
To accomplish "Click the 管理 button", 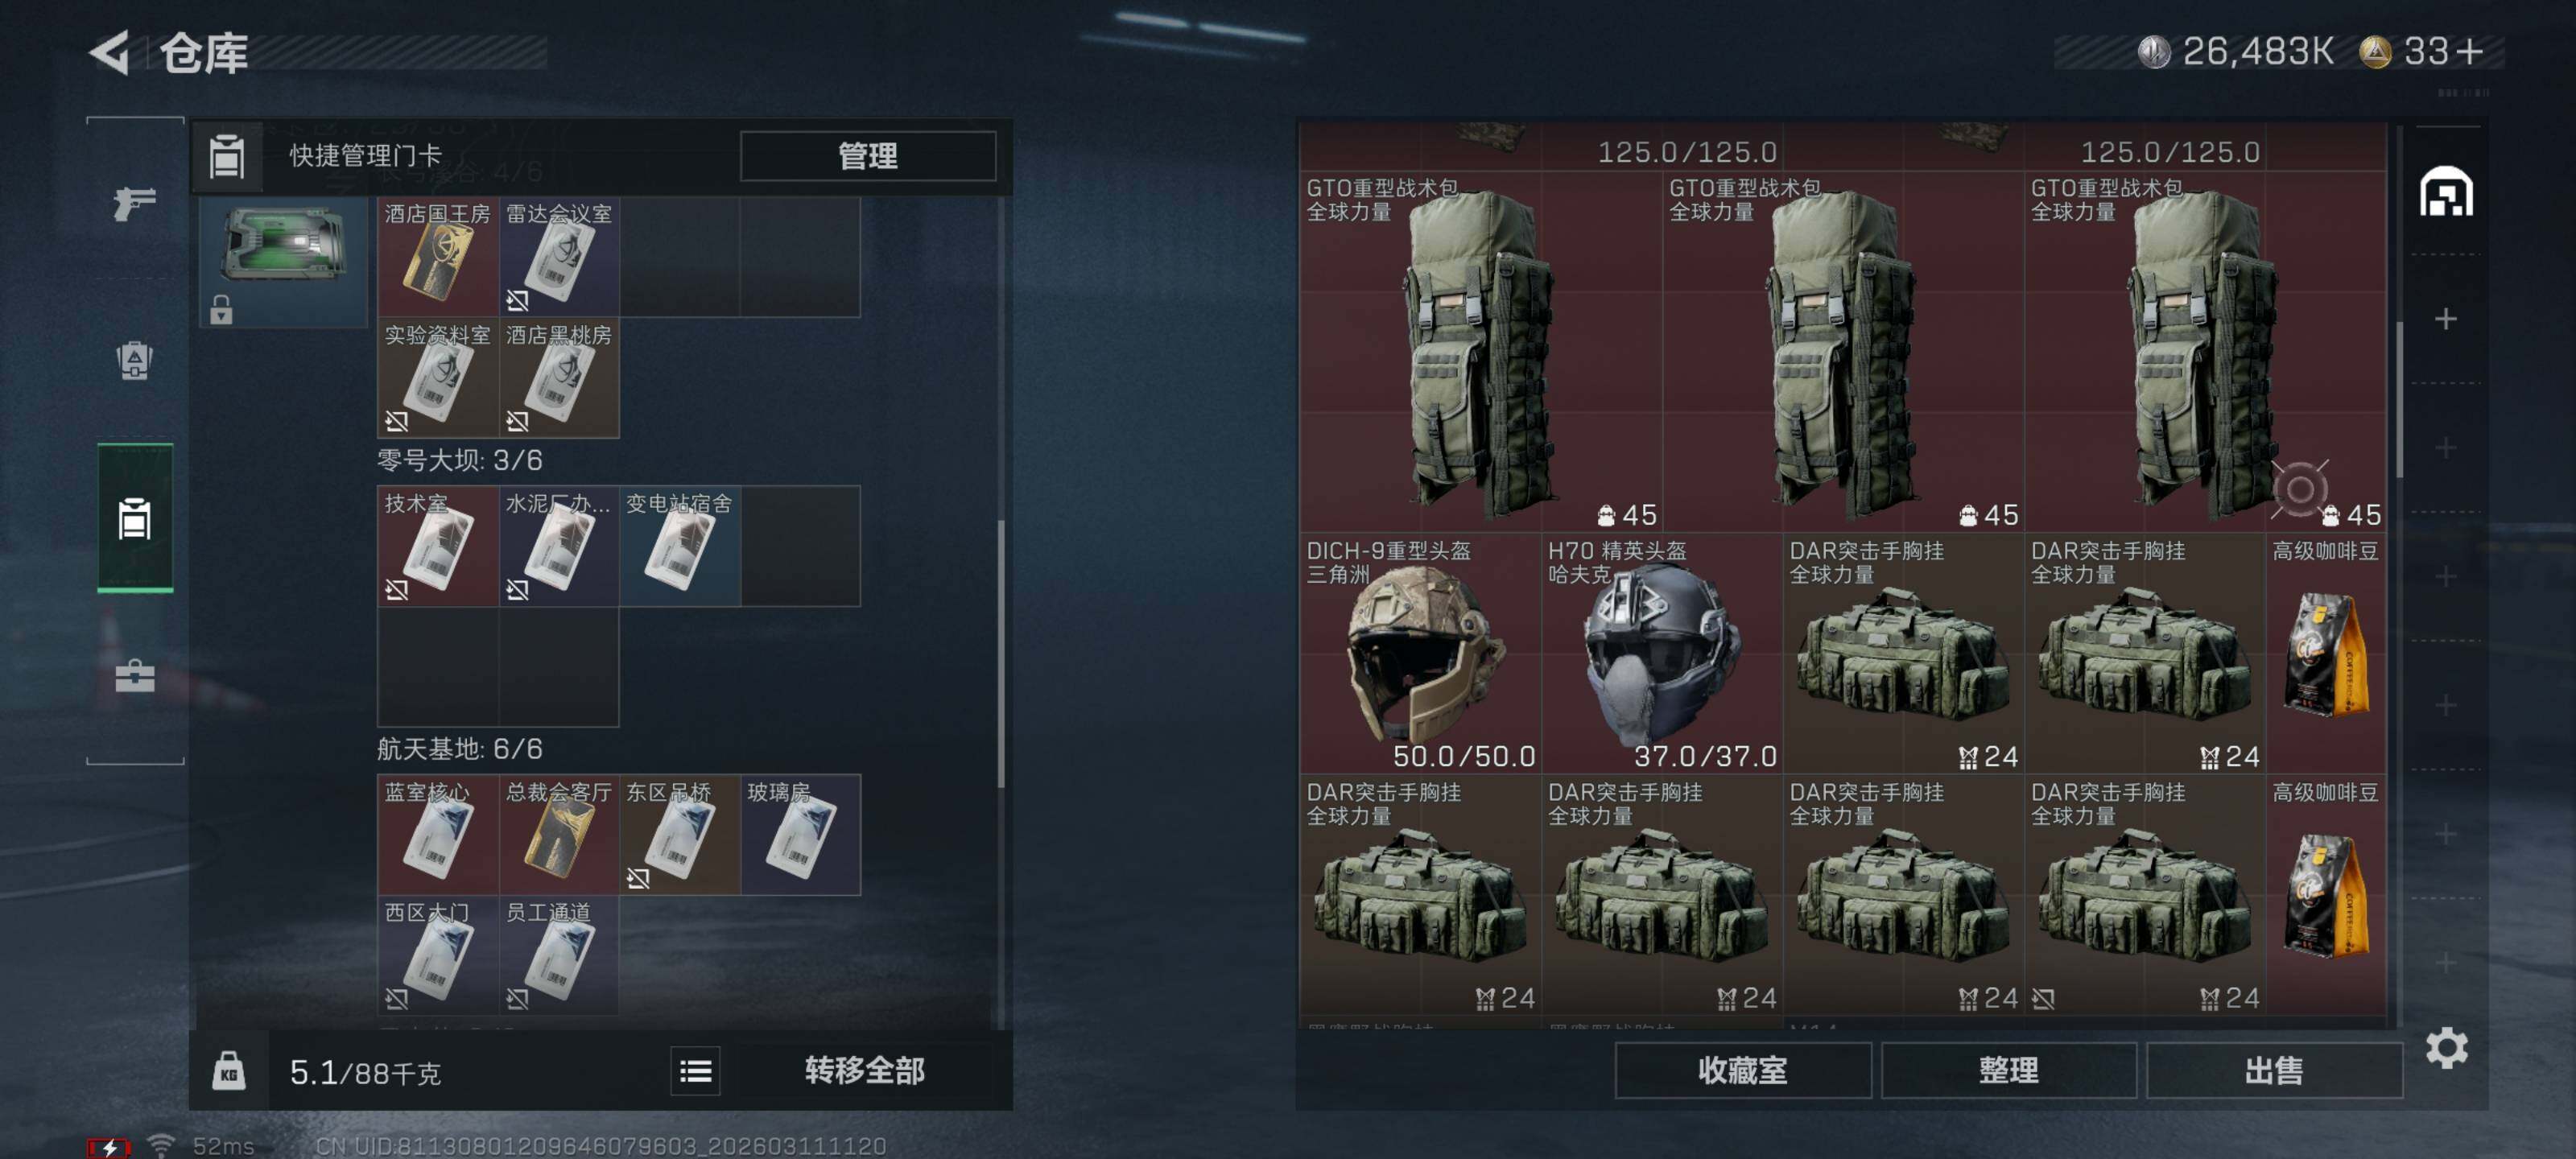I will pyautogui.click(x=867, y=156).
